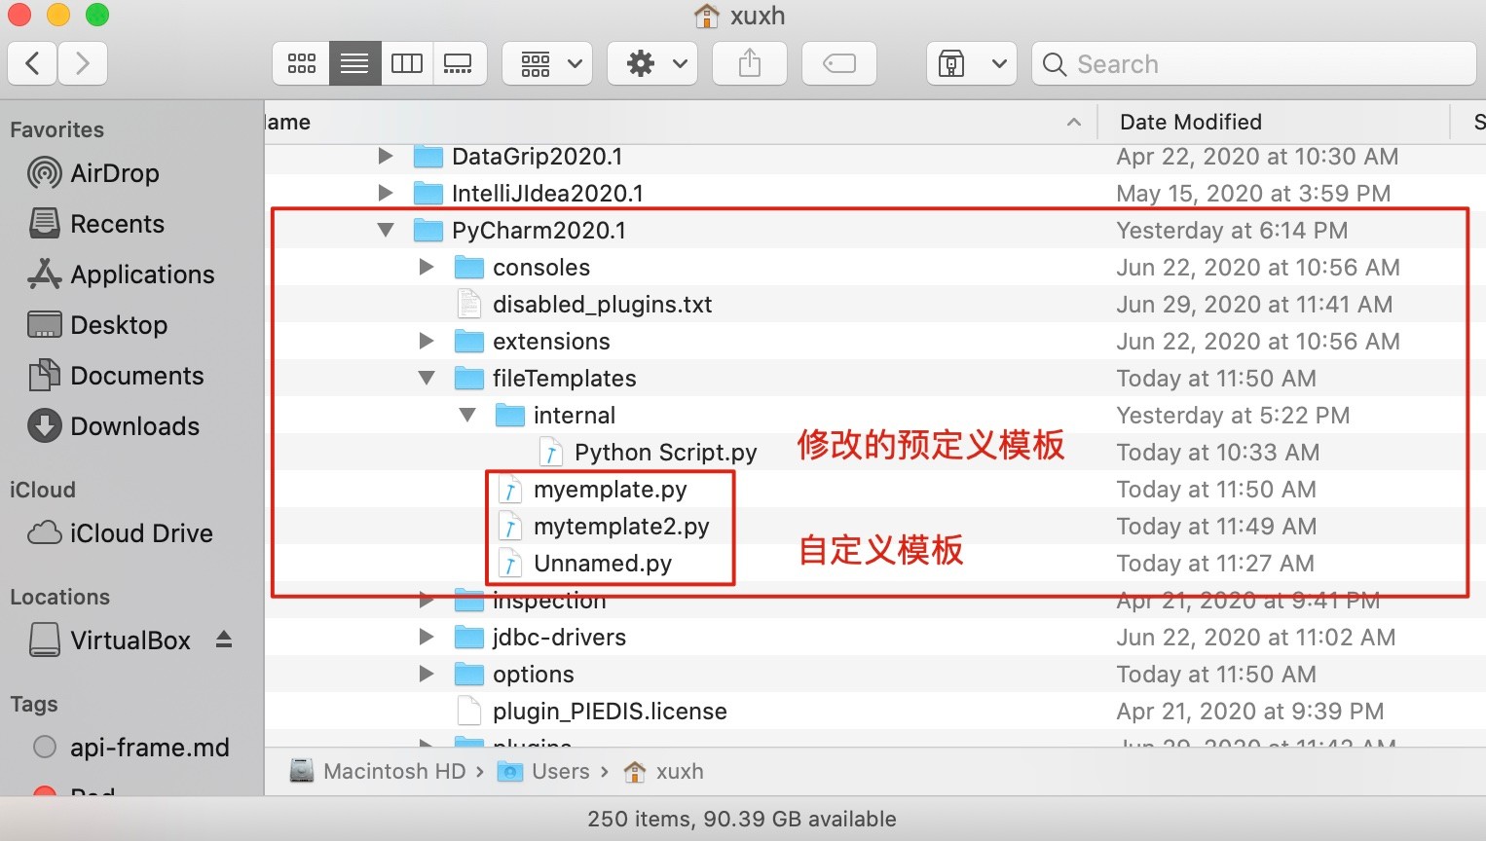Select the date 'Apr 21, 2020 at 9:39 PM'
This screenshot has height=841, width=1486.
click(1250, 711)
